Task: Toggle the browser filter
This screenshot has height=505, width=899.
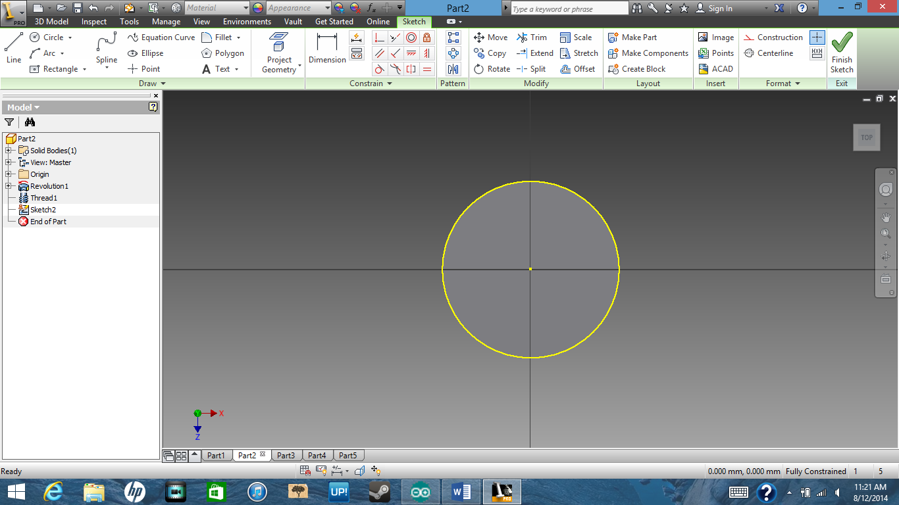Action: (9, 122)
